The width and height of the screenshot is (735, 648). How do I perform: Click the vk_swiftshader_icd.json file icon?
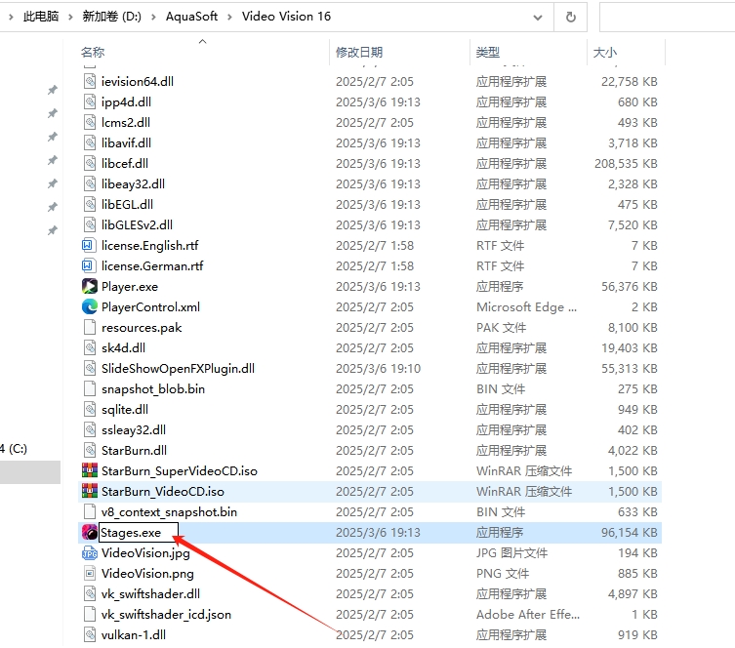[90, 614]
